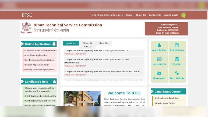The width and height of the screenshot is (208, 117).
Task: Click the Hindi commission name text
Action: [51, 30]
